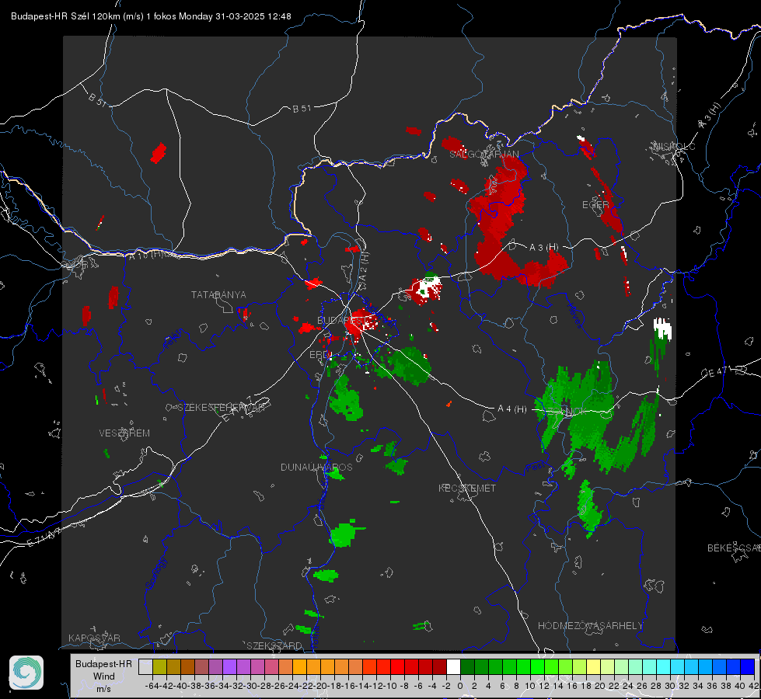Click the HÓDMEZŐVÁSÁRHELY city label
The height and width of the screenshot is (699, 761).
[x=590, y=626]
